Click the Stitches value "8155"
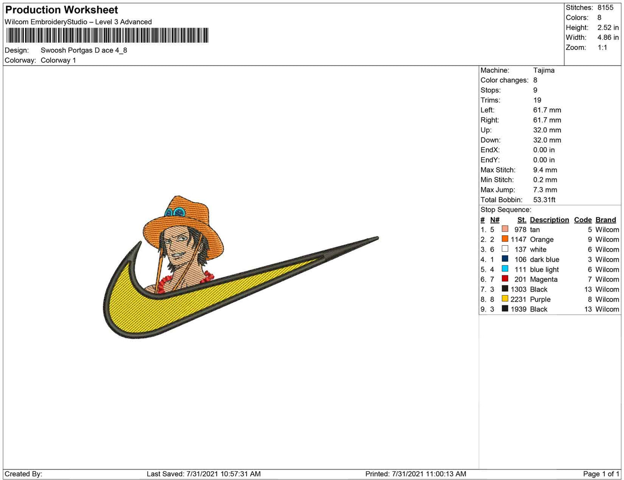Viewport: 624px width, 480px height. [x=605, y=8]
